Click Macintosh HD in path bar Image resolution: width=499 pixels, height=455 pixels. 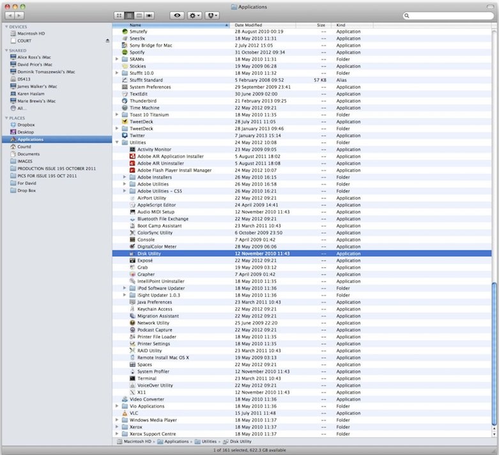click(x=134, y=442)
